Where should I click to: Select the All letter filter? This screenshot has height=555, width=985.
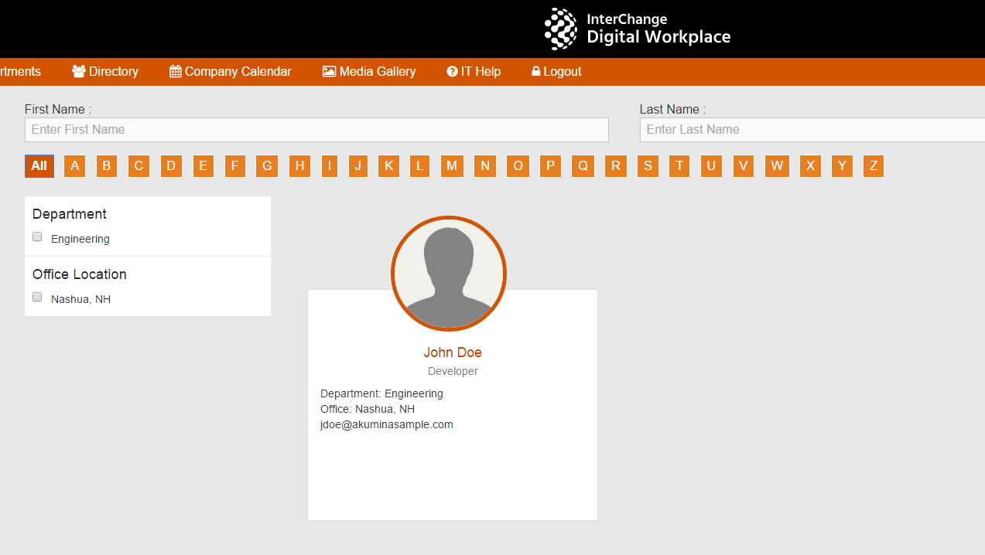(x=39, y=166)
